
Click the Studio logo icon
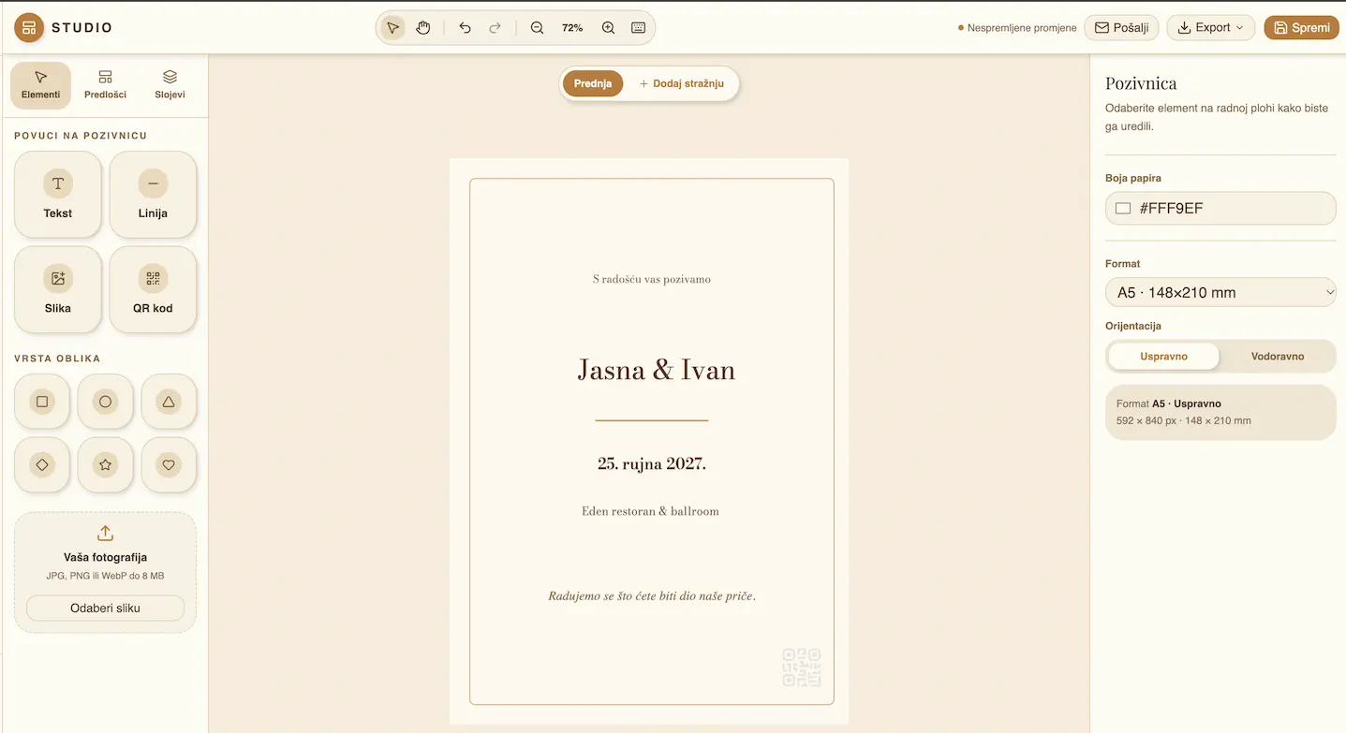(29, 28)
